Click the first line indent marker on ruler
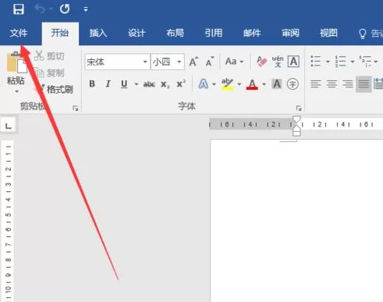Viewport: 383px width, 302px height. pos(296,119)
